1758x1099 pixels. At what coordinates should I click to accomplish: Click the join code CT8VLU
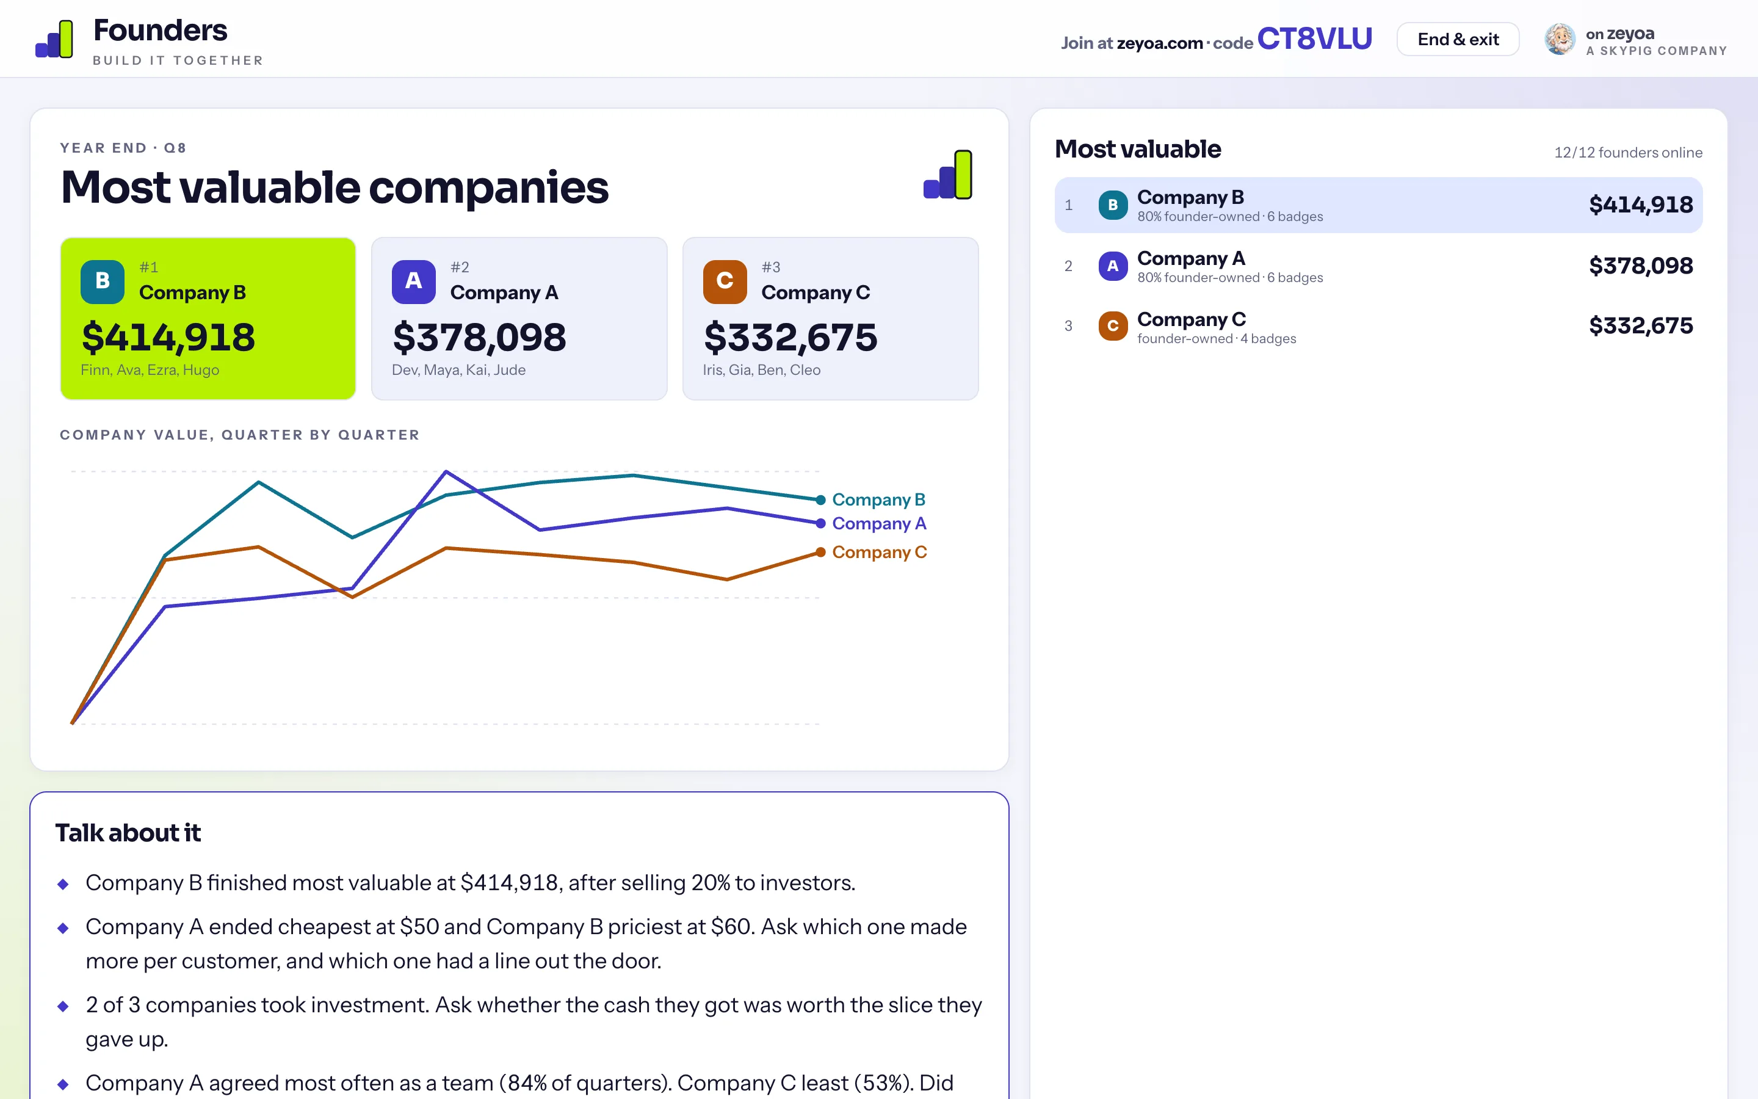pyautogui.click(x=1314, y=39)
